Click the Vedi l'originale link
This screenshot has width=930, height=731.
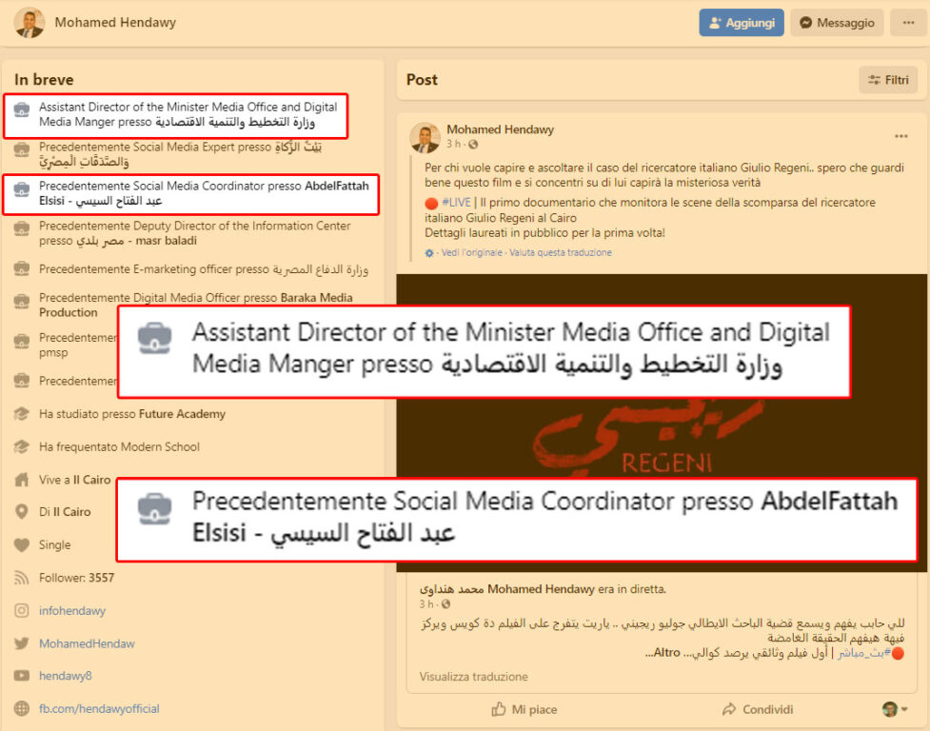coord(471,252)
